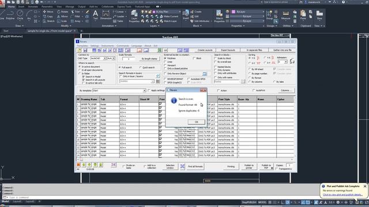Select the Polyline tool

(10, 14)
